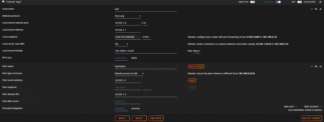Click the INACTIVE label text
Screen dimensions: 324x122
point(244,2)
